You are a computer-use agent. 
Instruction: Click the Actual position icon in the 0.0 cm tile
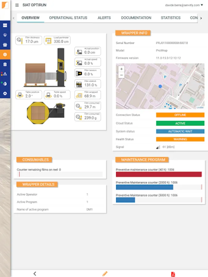pyautogui.click(x=79, y=52)
